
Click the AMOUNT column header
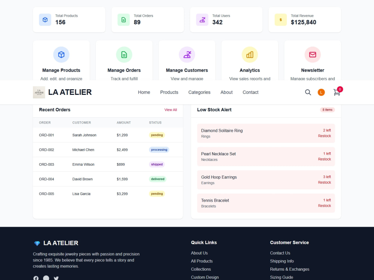[123, 122]
